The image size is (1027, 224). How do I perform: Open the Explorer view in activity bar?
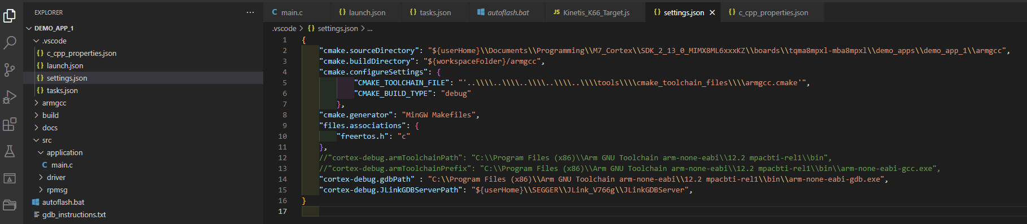point(10,15)
